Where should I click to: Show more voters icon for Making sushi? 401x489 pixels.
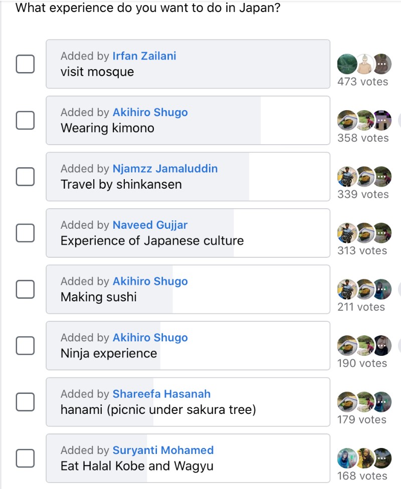(x=381, y=289)
